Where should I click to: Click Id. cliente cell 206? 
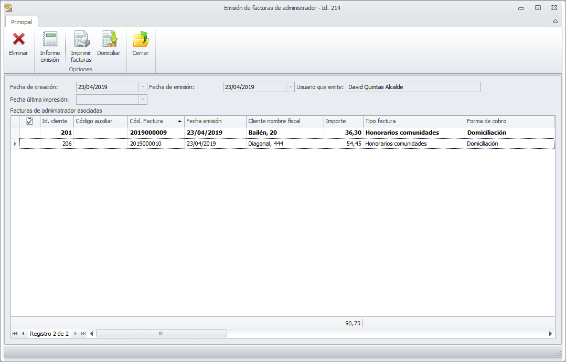(57, 144)
